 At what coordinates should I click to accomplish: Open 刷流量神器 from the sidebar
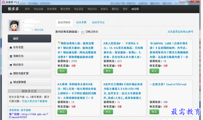(x=30, y=82)
